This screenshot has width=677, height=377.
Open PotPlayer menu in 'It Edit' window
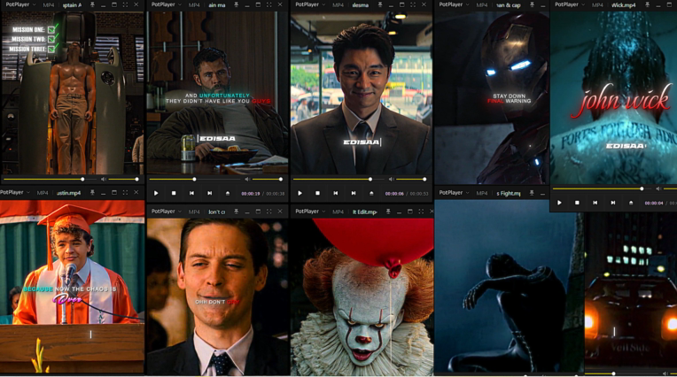tap(309, 212)
